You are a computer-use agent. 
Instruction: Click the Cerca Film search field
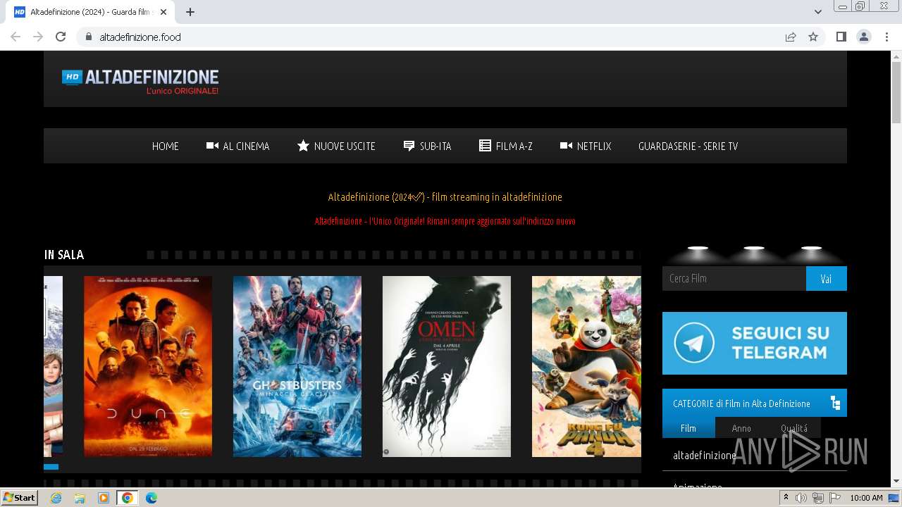click(x=734, y=278)
